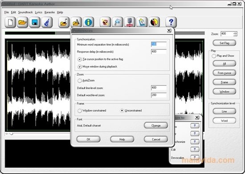Viewport: 245px width, 174px height.
Task: Click question mark next to Synchronize in Learn panel
Action: (195, 142)
